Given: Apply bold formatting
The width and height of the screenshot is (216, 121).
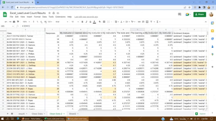Looking at the screenshot, I should [x=82, y=22].
